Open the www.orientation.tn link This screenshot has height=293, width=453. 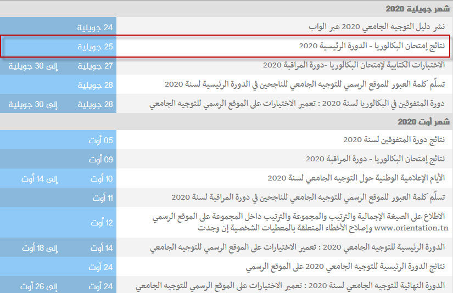tap(411, 228)
